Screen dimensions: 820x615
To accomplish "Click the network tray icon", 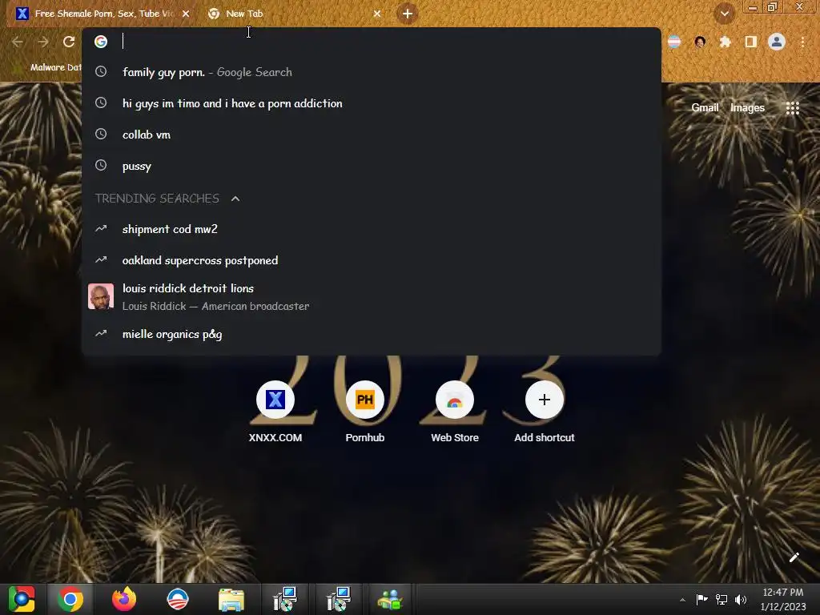I will [722, 599].
